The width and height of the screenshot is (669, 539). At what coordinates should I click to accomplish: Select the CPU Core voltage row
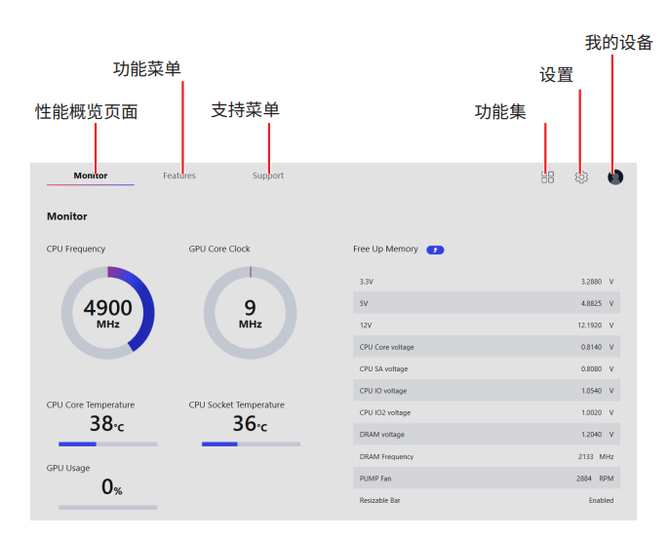486,347
